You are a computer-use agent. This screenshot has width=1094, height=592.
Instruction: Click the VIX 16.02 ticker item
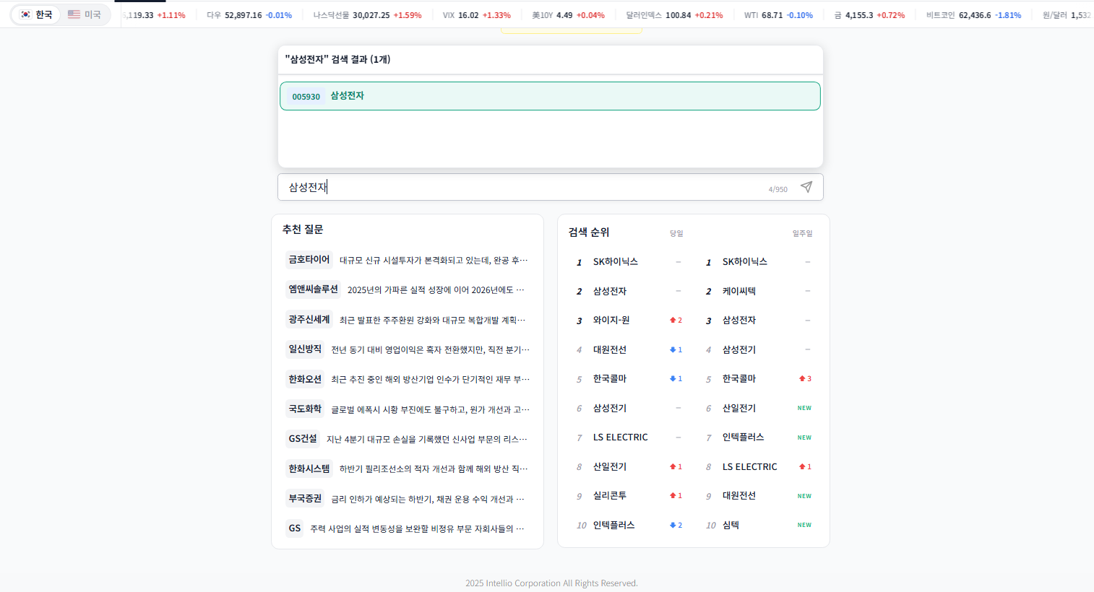[x=476, y=15]
